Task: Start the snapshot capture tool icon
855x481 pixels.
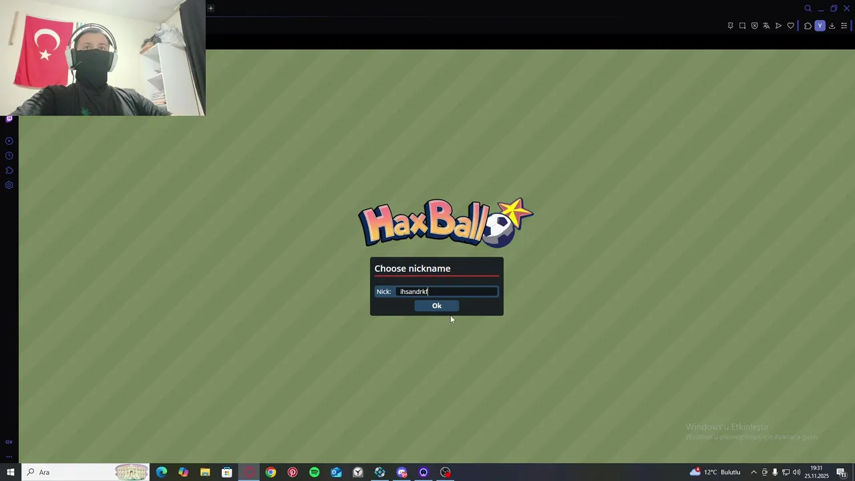Action: [742, 25]
